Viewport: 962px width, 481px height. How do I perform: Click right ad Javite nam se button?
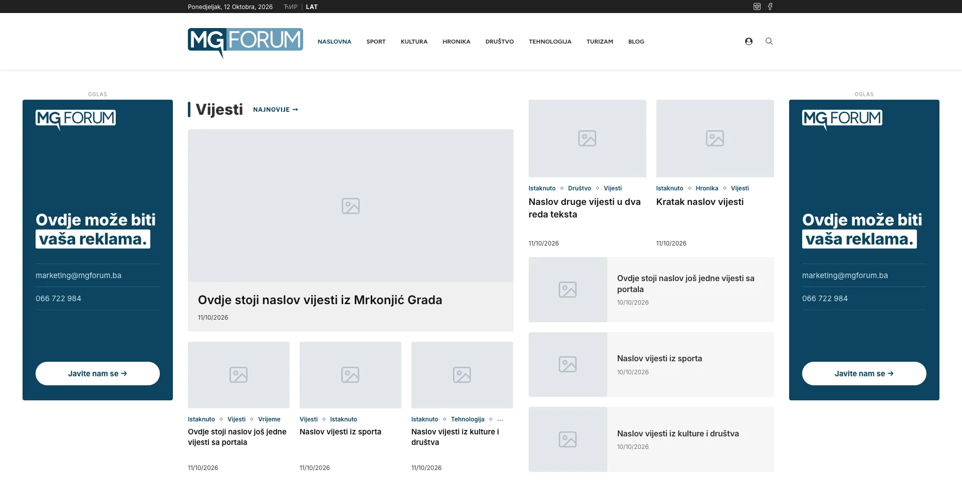pyautogui.click(x=864, y=374)
